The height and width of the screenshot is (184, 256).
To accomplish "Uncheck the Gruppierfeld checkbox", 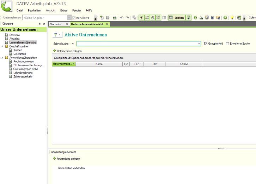I will click(206, 44).
